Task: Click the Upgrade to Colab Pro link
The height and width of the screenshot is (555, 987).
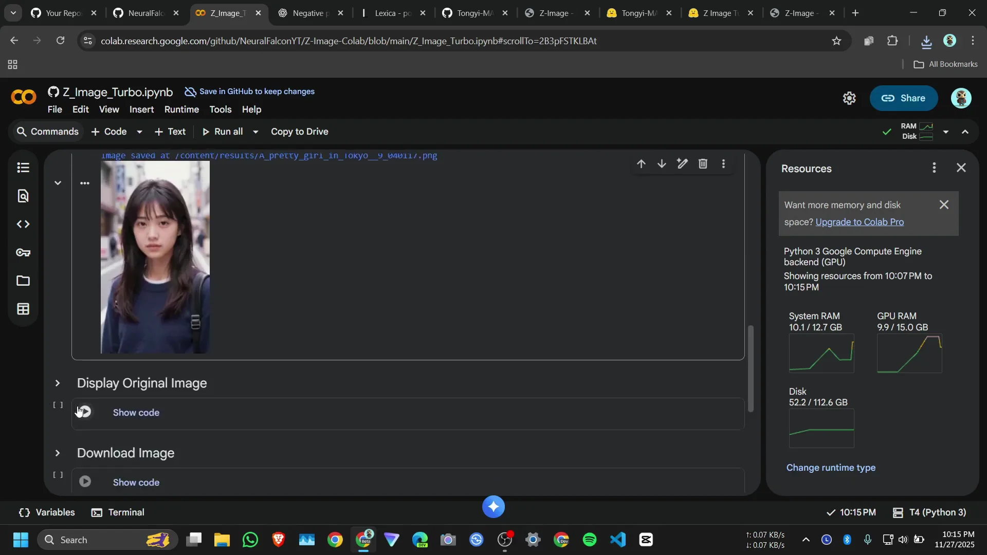Action: click(859, 222)
